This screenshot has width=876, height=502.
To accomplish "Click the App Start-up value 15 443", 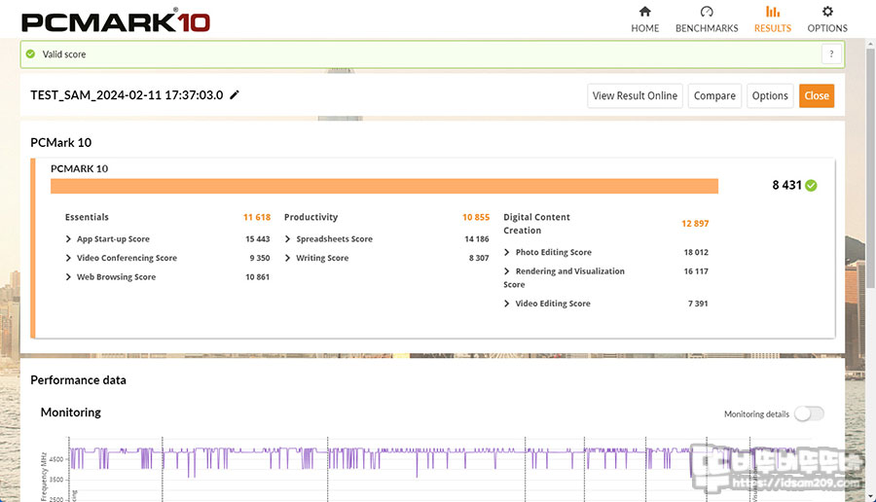I will point(258,239).
